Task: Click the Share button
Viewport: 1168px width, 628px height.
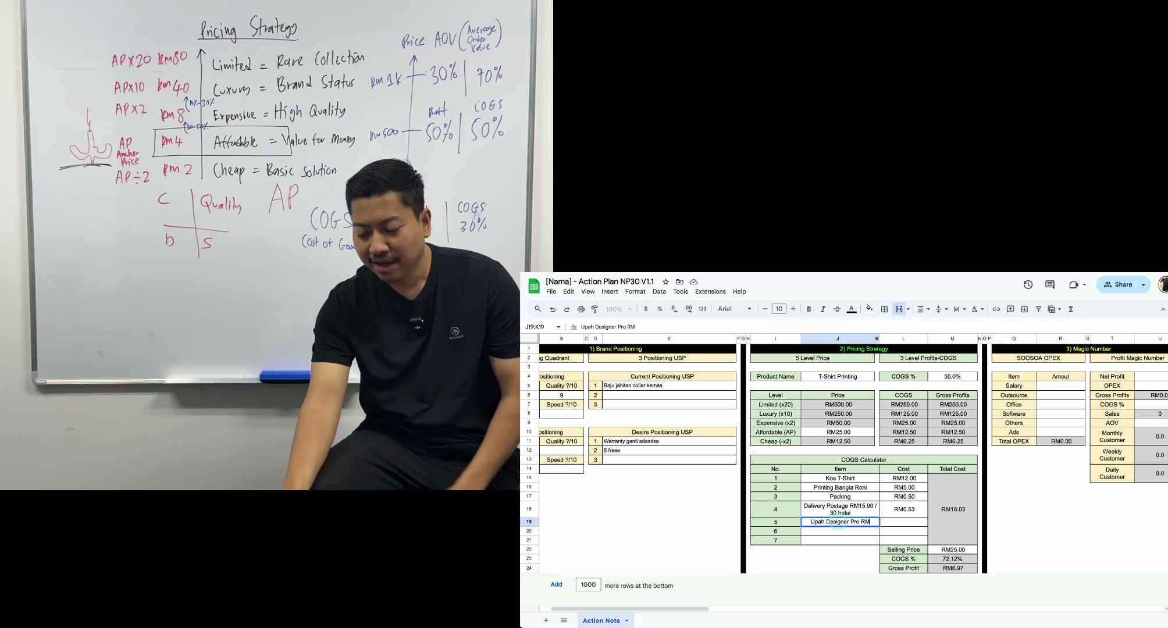Action: tap(1118, 284)
